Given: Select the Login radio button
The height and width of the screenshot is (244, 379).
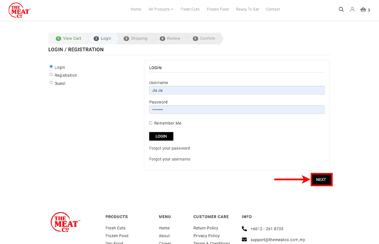Looking at the screenshot, I should coord(51,67).
